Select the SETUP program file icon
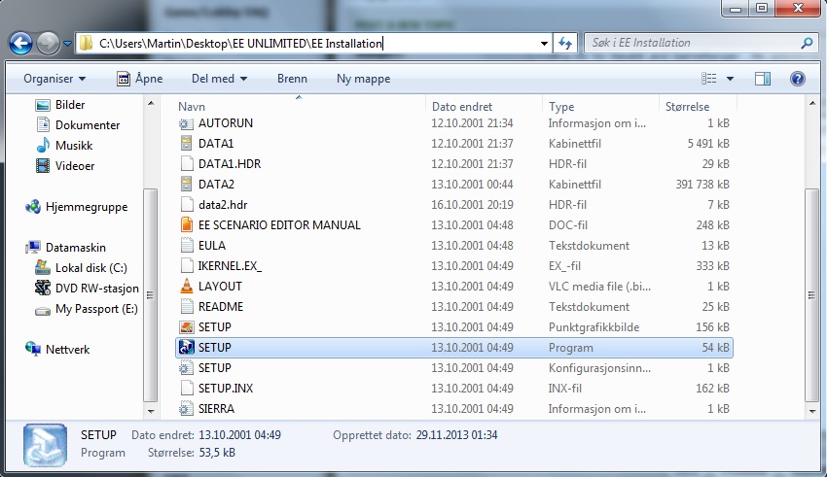This screenshot has width=827, height=477. [x=188, y=348]
